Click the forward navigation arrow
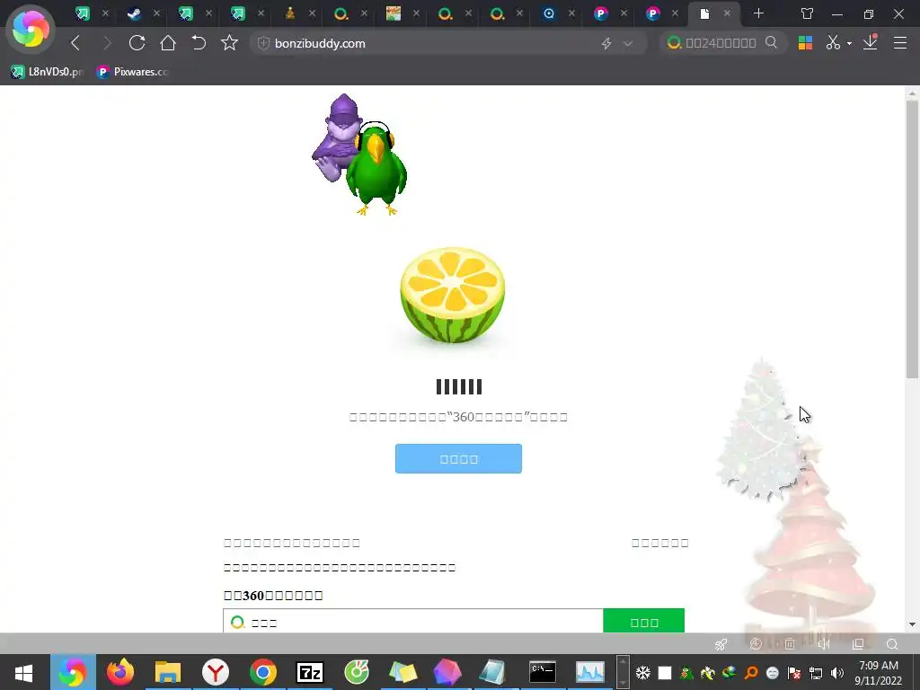 pyautogui.click(x=106, y=43)
